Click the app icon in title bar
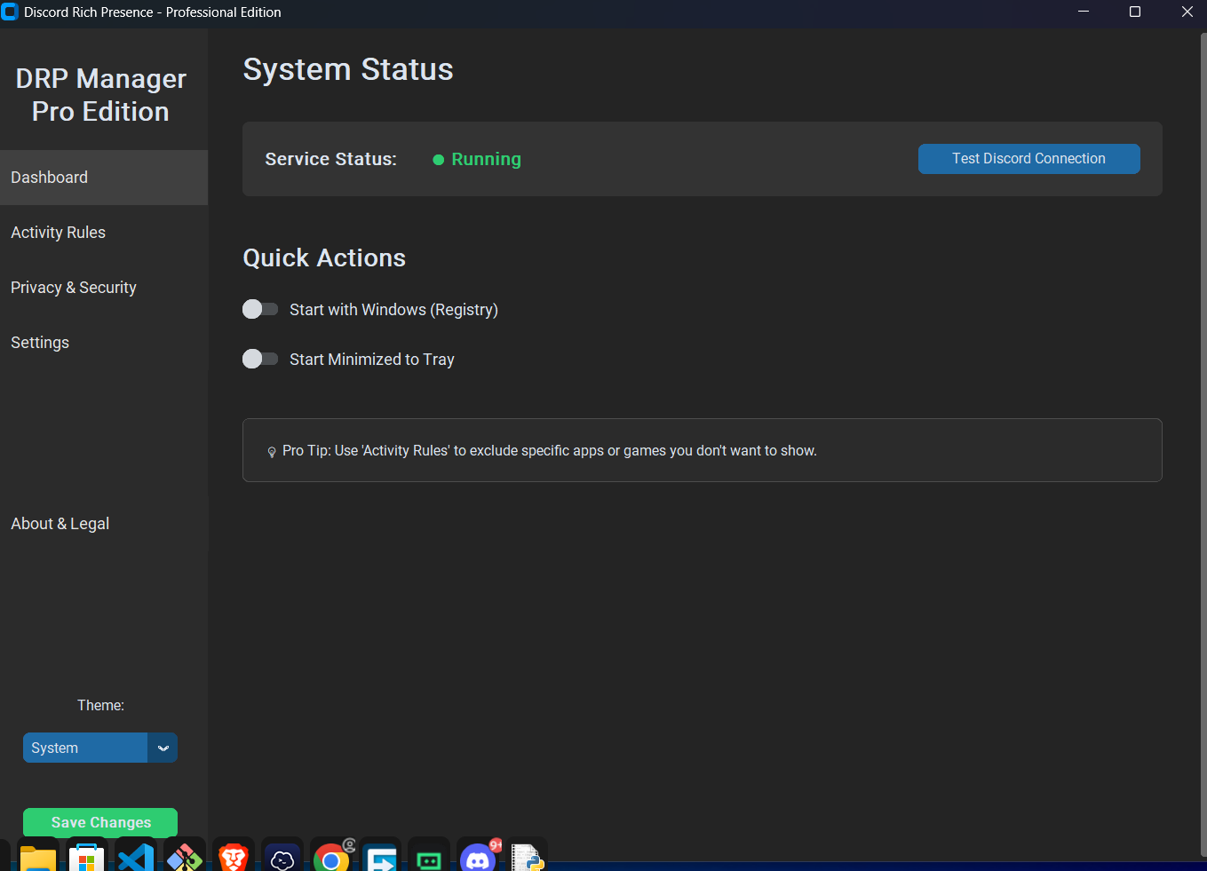The image size is (1207, 871). pyautogui.click(x=10, y=12)
